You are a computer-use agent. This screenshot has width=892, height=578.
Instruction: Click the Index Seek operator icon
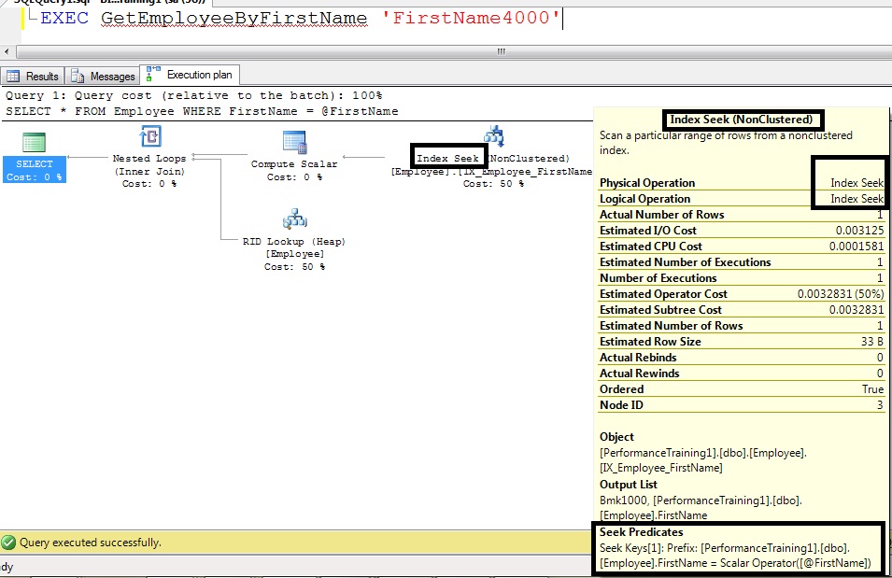tap(493, 135)
